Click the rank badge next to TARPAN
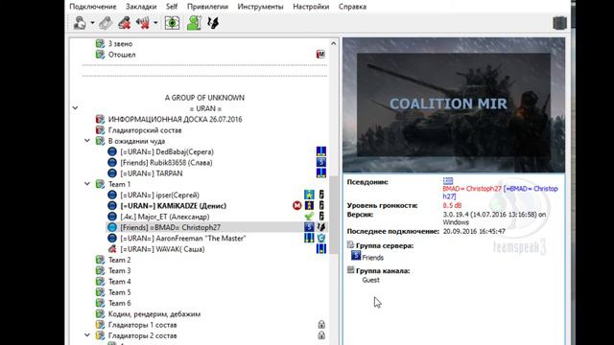The image size is (614, 345). tap(321, 172)
